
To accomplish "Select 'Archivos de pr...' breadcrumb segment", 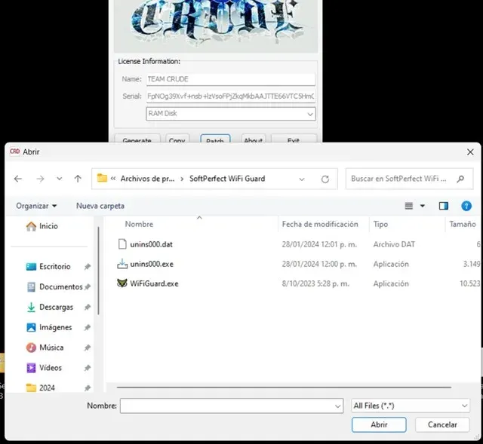I will pos(147,179).
